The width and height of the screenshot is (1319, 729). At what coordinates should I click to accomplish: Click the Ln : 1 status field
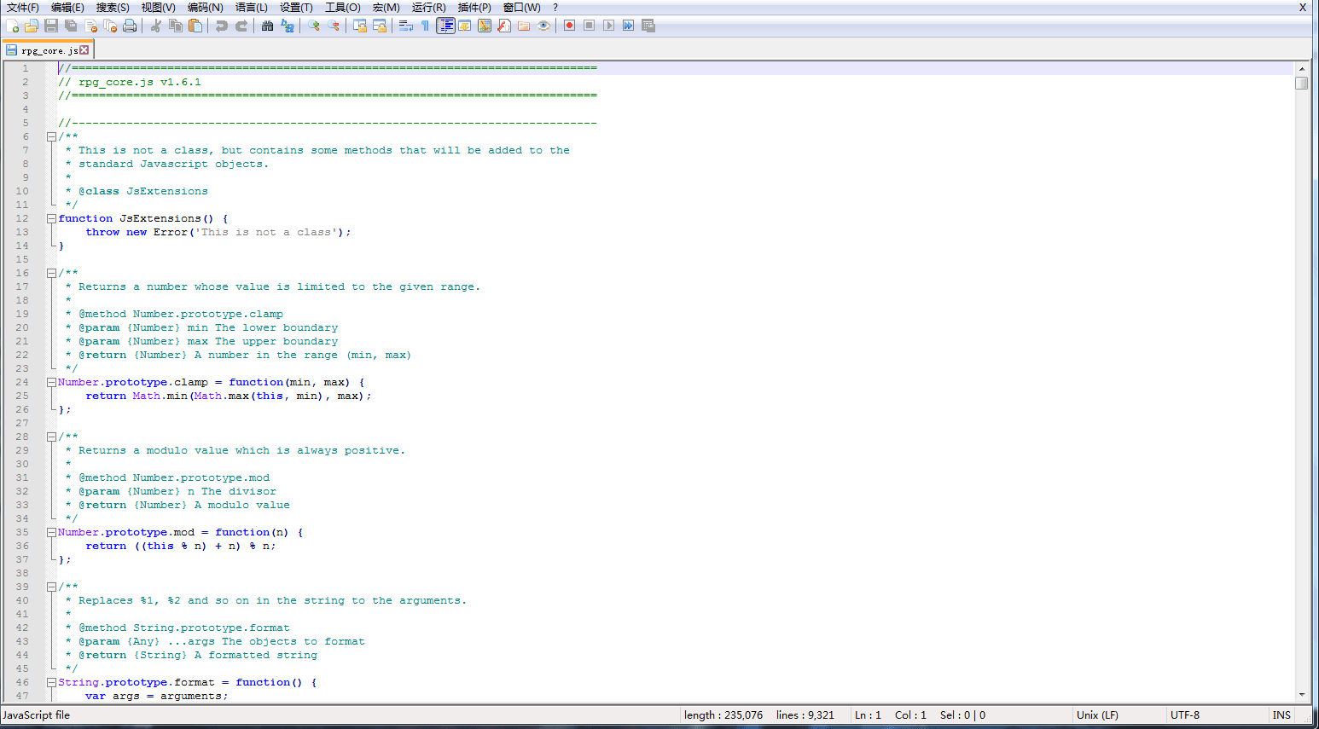coord(868,715)
